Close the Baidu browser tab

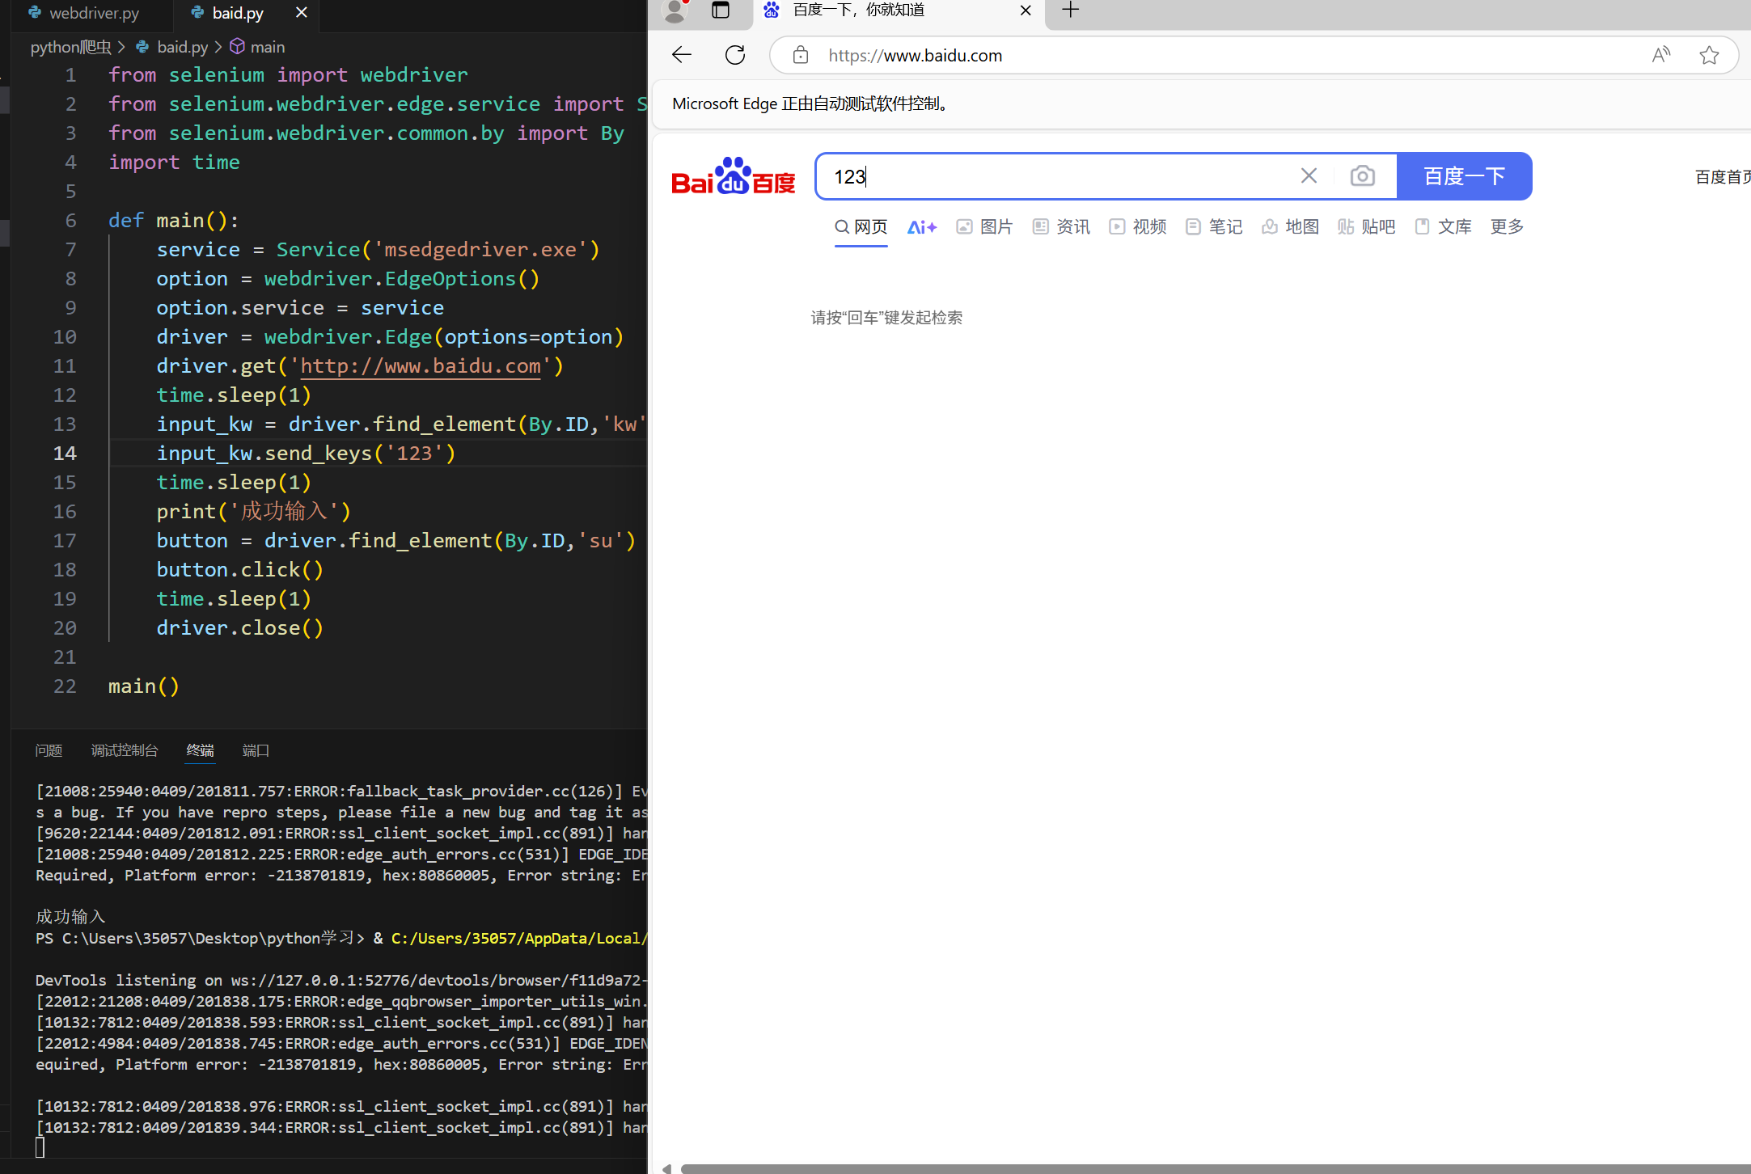click(x=1026, y=11)
